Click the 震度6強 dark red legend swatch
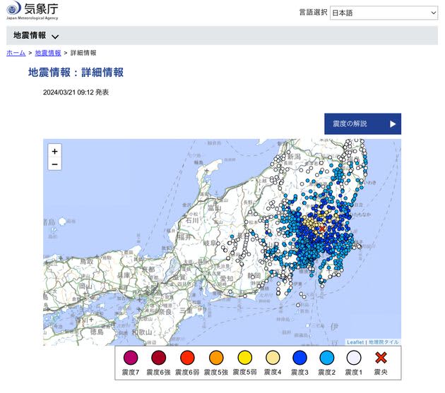The height and width of the screenshot is (393, 445). pos(158,358)
